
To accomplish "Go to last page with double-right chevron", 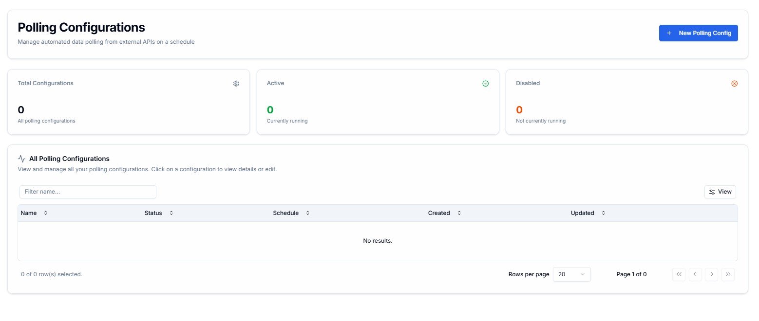I will pyautogui.click(x=728, y=274).
